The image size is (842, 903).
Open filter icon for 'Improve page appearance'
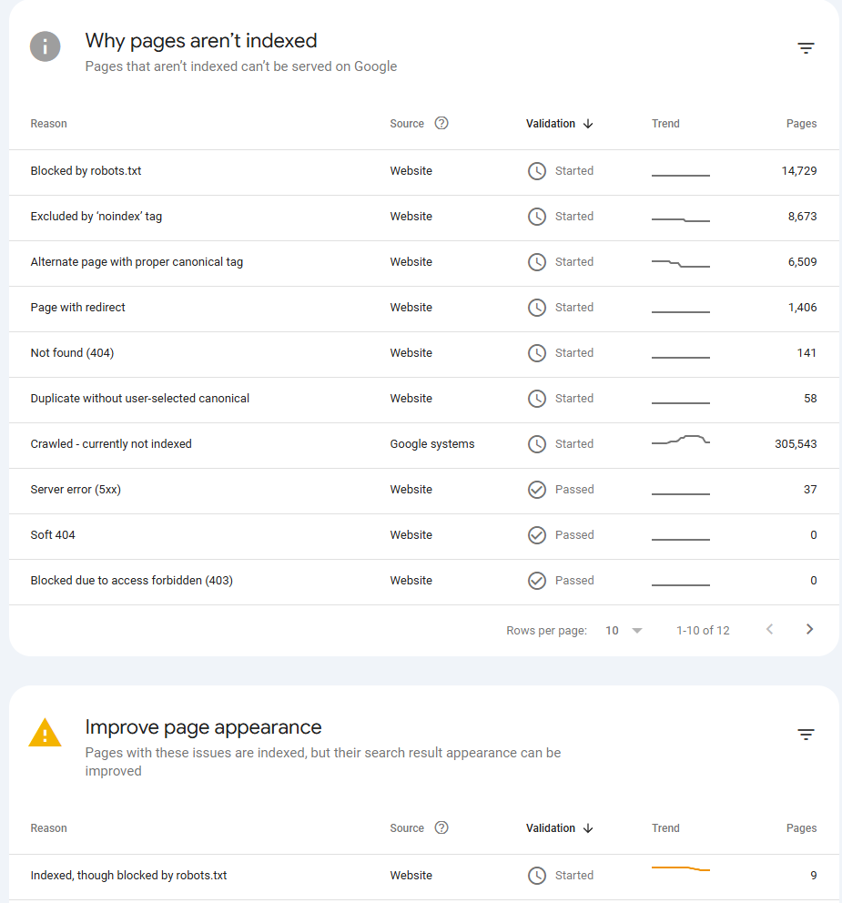[806, 735]
